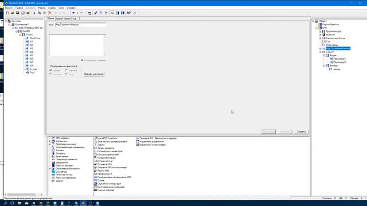This screenshot has height=206, width=367.
Task: Collapse the Входы group node
Action: (323, 56)
